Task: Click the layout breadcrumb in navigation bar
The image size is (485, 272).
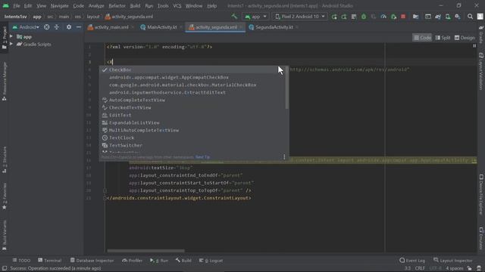Action: [x=93, y=17]
